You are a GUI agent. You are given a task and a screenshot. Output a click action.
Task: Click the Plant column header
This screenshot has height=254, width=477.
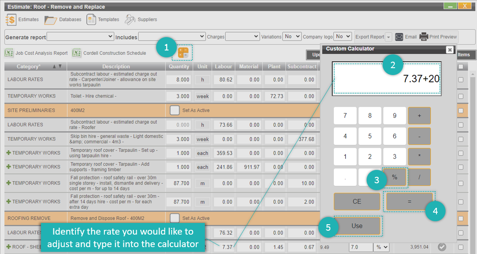pos(274,66)
